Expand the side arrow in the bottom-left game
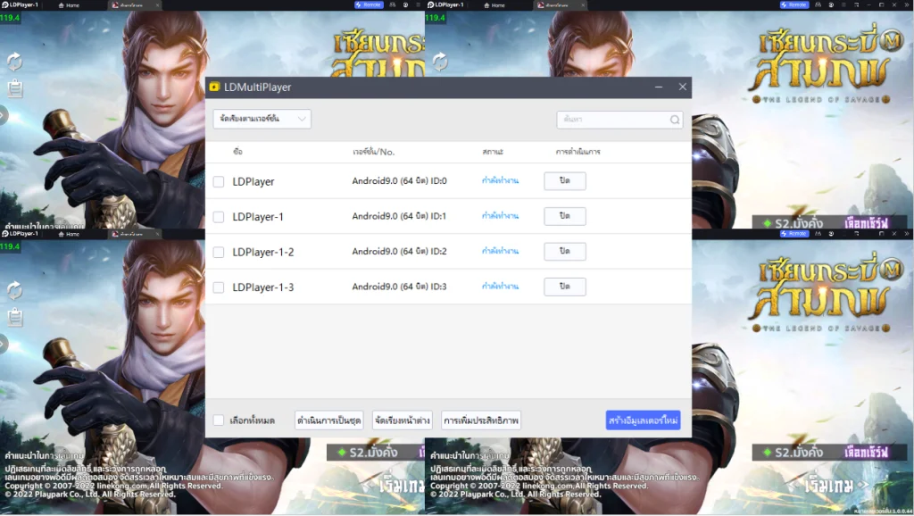The width and height of the screenshot is (914, 516). [x=4, y=344]
